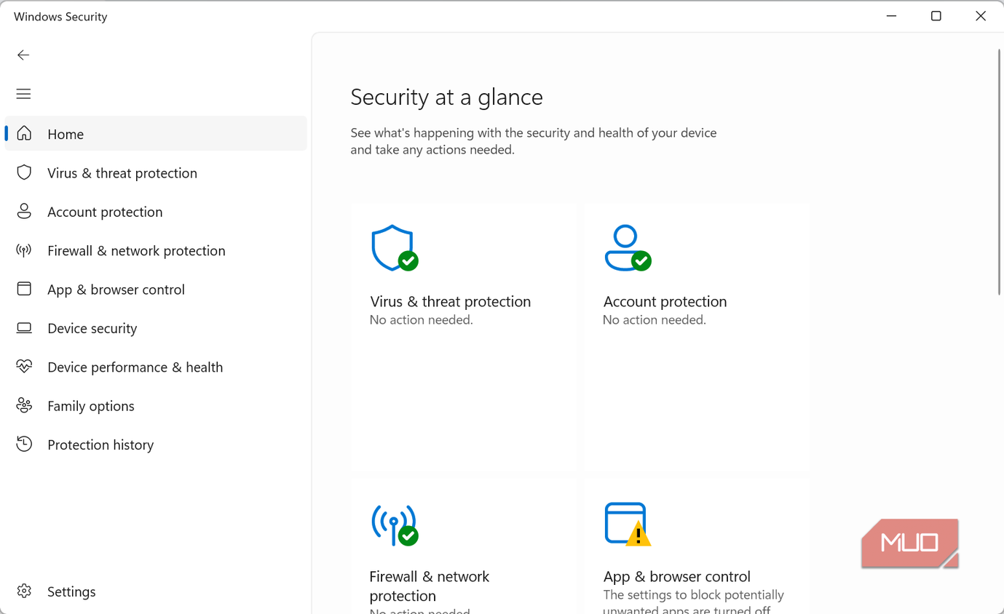The height and width of the screenshot is (614, 1004).
Task: Click the window icon beside App & browser control in sidebar
Action: (x=24, y=289)
